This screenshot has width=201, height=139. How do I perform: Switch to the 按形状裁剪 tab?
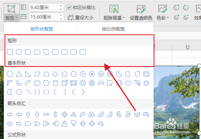pyautogui.click(x=42, y=29)
